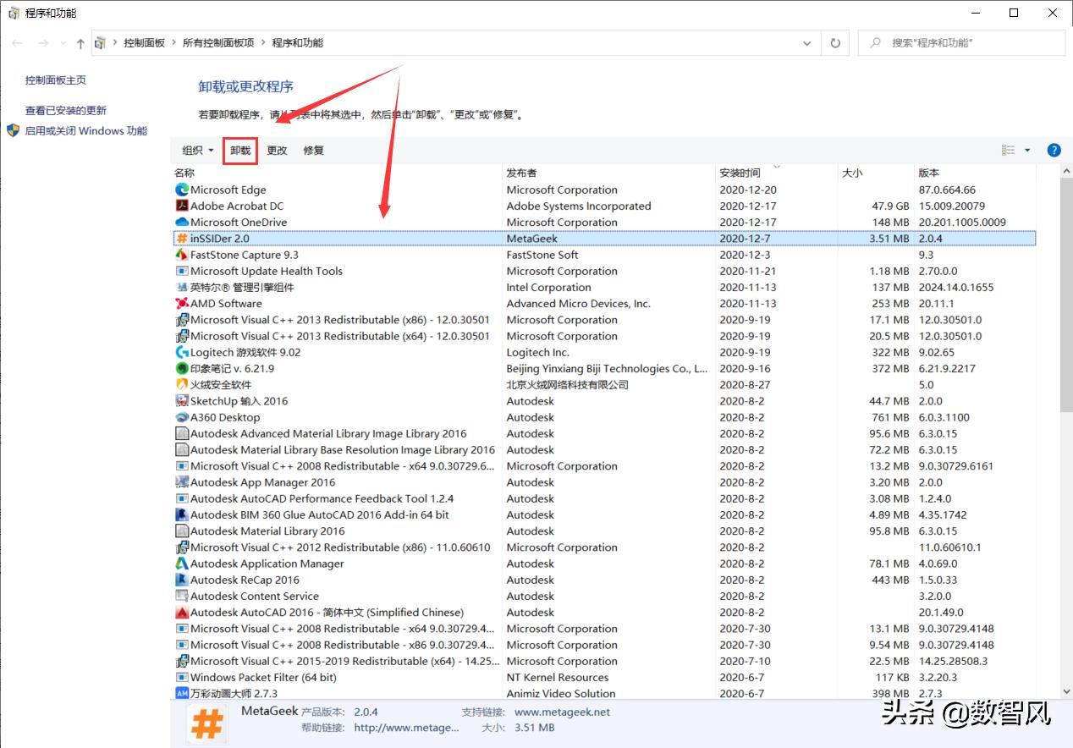
Task: Open the 组织 dropdown menu
Action: coord(198,151)
